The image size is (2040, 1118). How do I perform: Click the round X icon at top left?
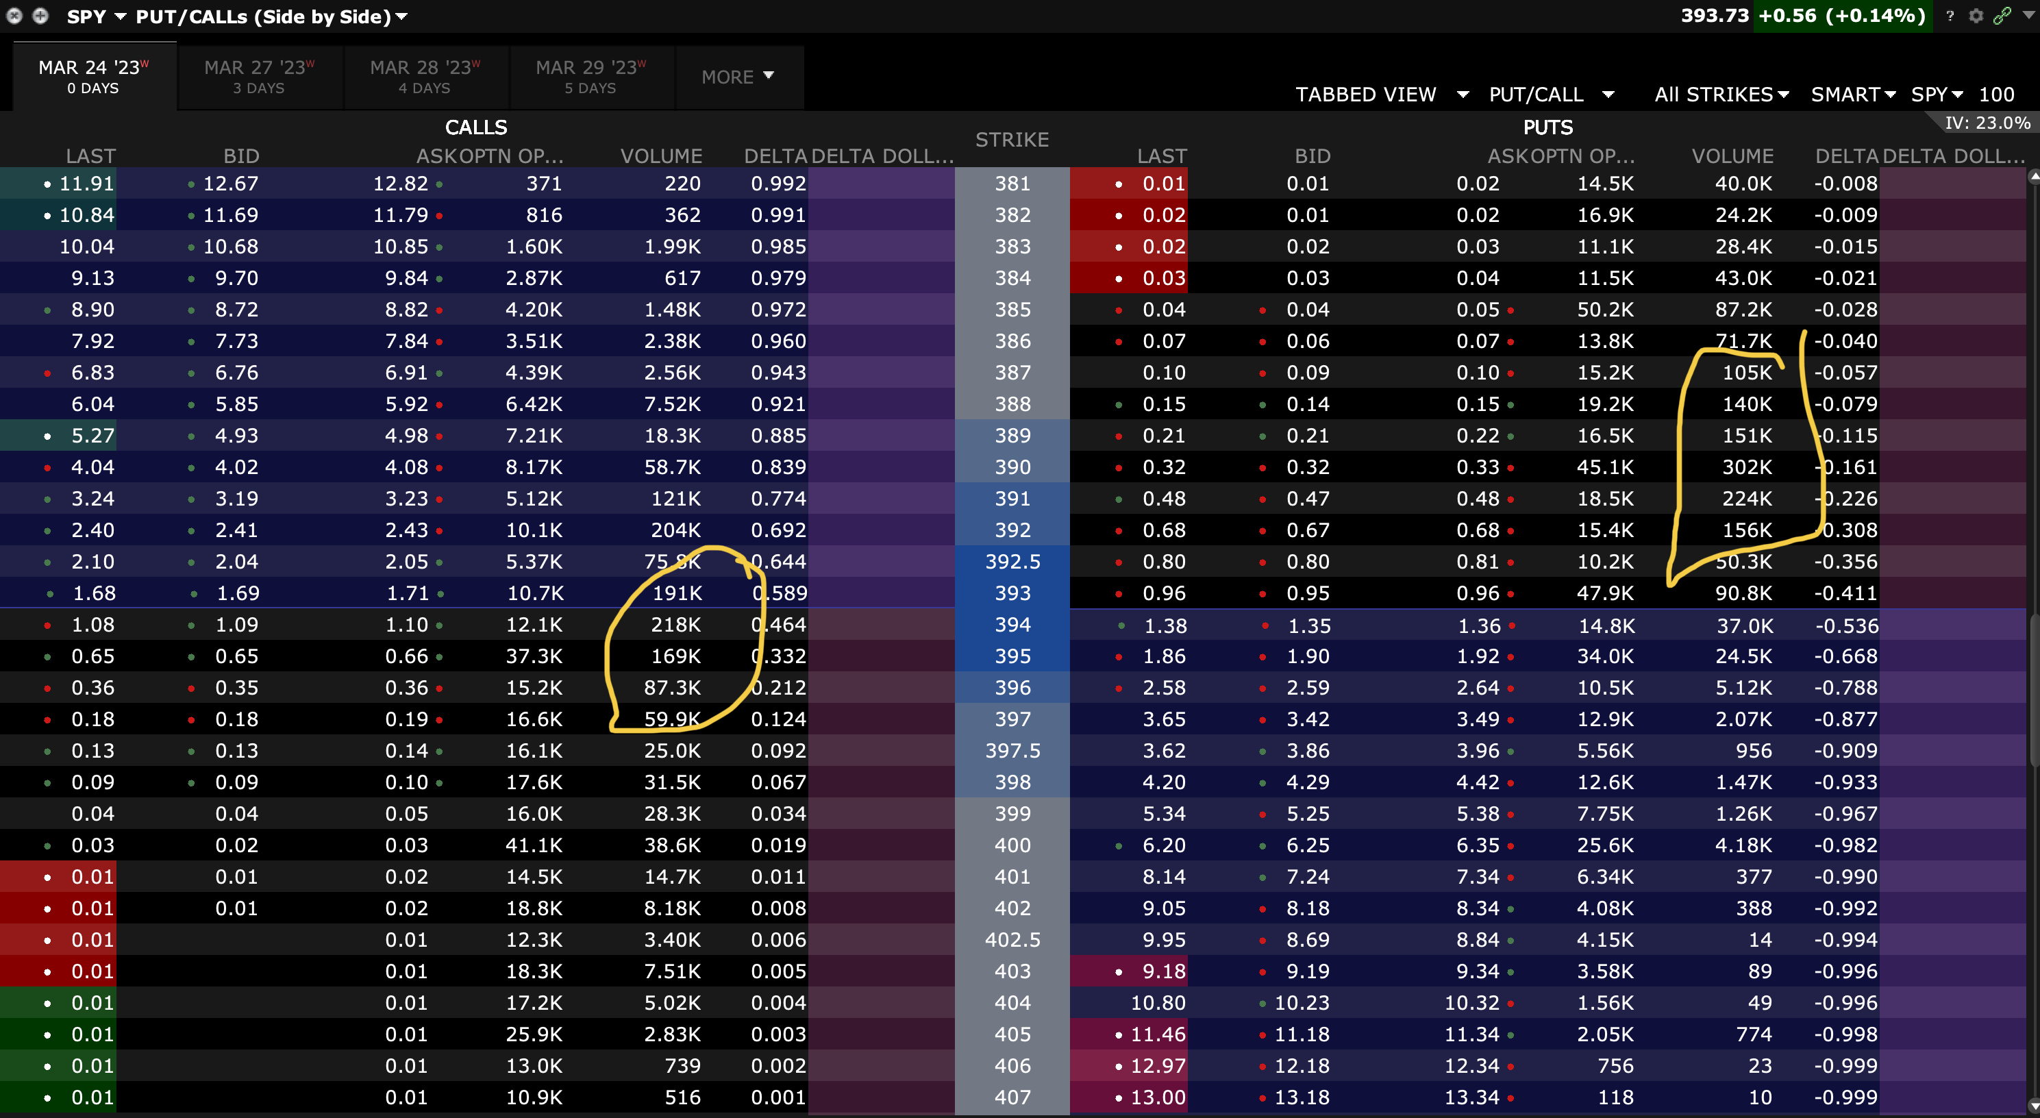(14, 16)
